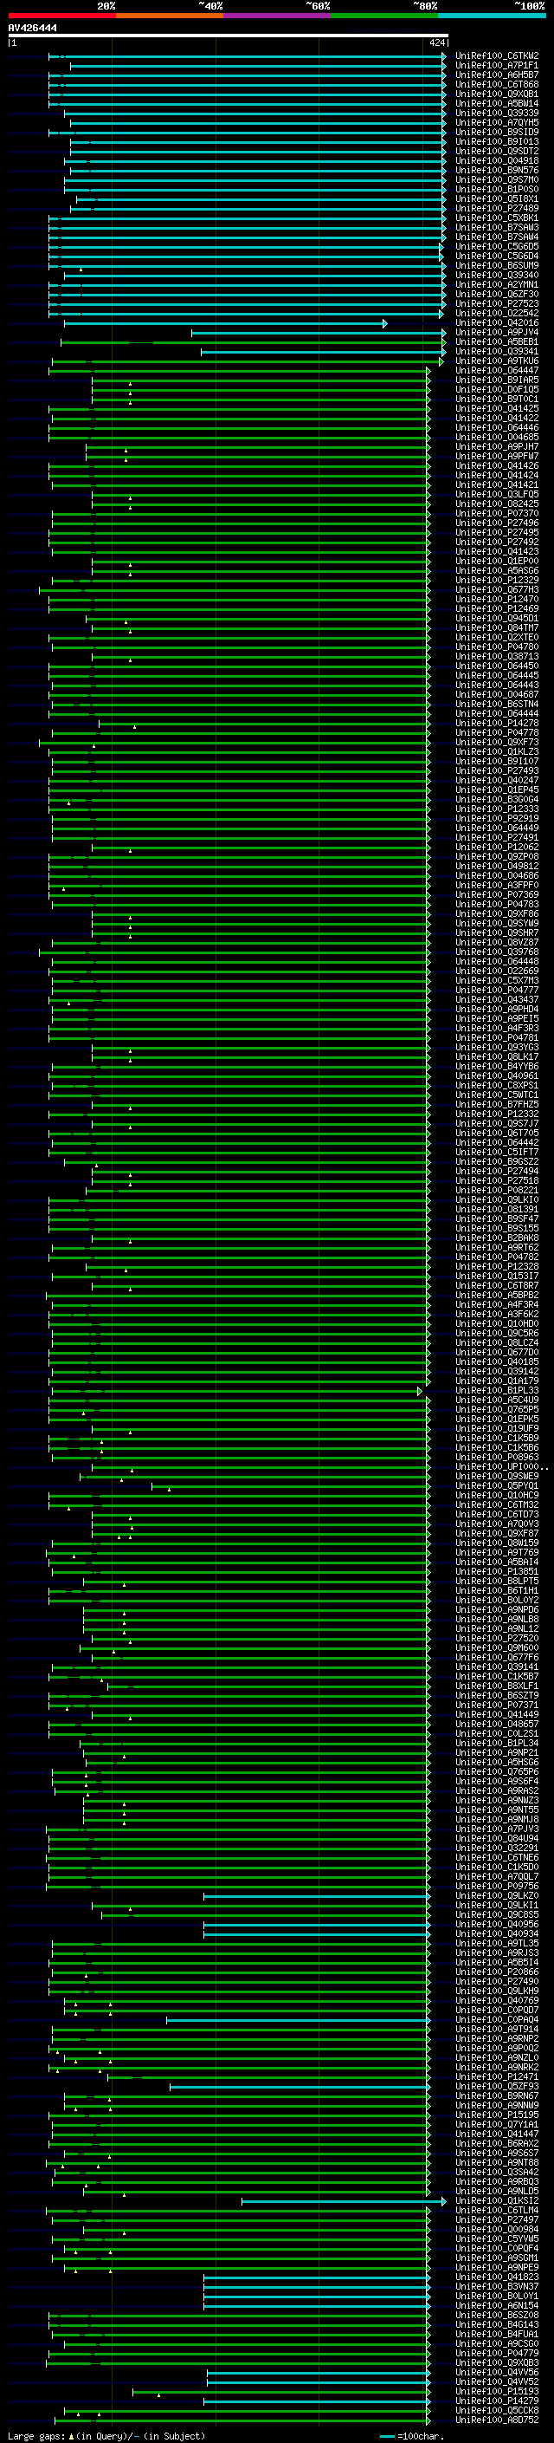
Task: Click the red 20% identity color band
Action: (x=61, y=16)
